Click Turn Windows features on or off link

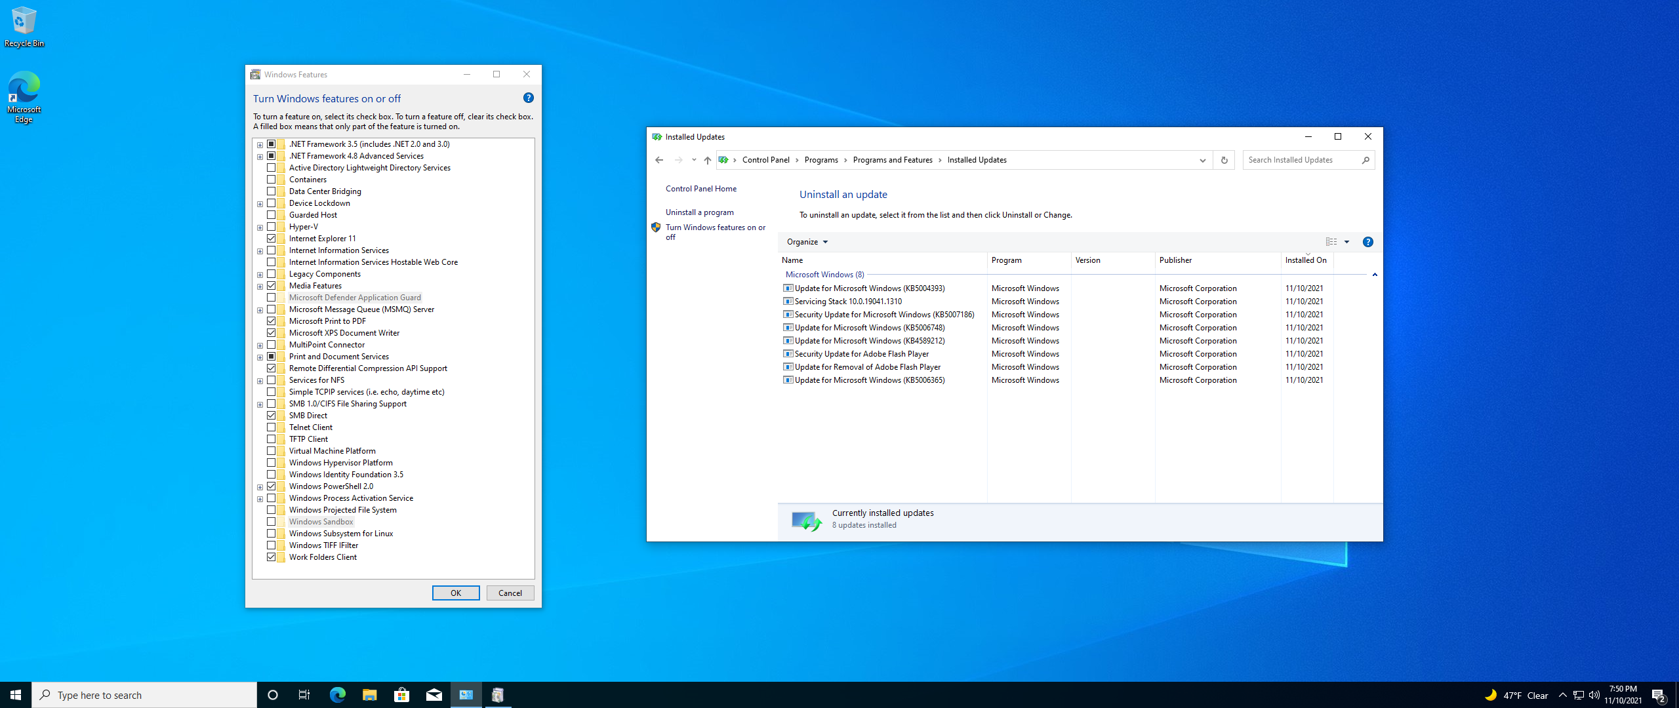[x=715, y=232]
